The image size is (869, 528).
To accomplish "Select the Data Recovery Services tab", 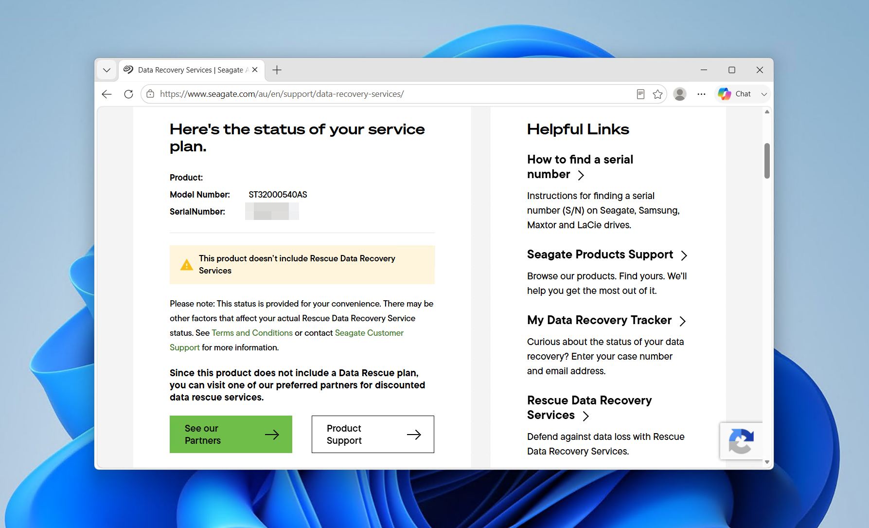I will pos(192,70).
